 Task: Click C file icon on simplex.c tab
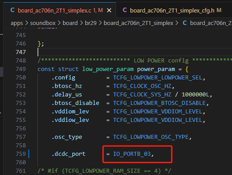pos(12,10)
